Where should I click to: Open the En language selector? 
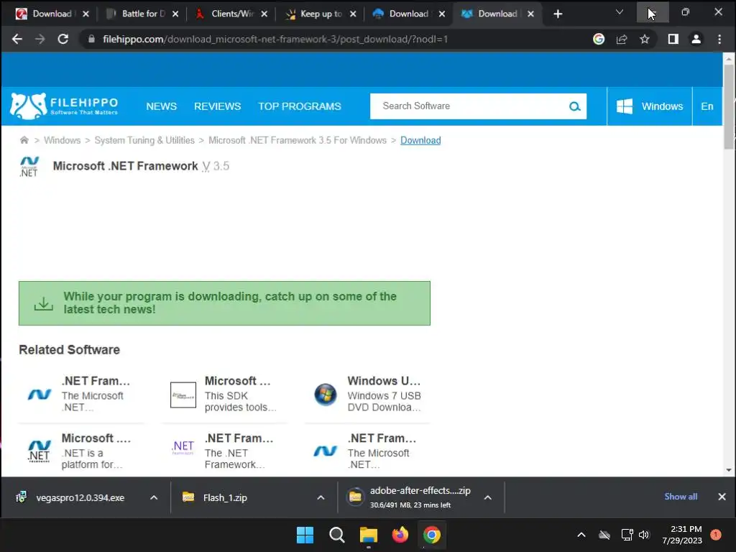(x=707, y=106)
